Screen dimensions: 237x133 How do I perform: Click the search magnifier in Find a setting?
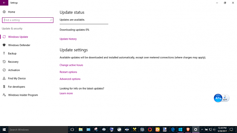coord(51,20)
